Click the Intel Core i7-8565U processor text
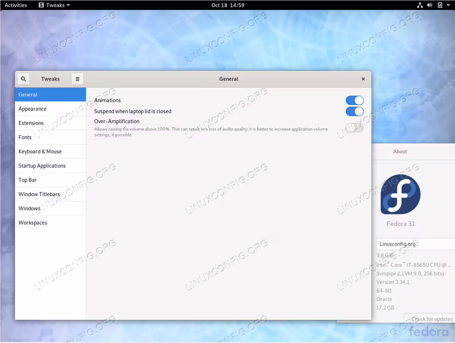Image resolution: width=455 pixels, height=343 pixels. click(414, 265)
